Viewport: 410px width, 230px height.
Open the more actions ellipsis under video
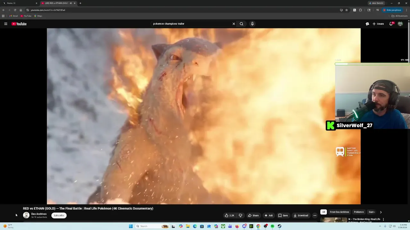(315, 215)
